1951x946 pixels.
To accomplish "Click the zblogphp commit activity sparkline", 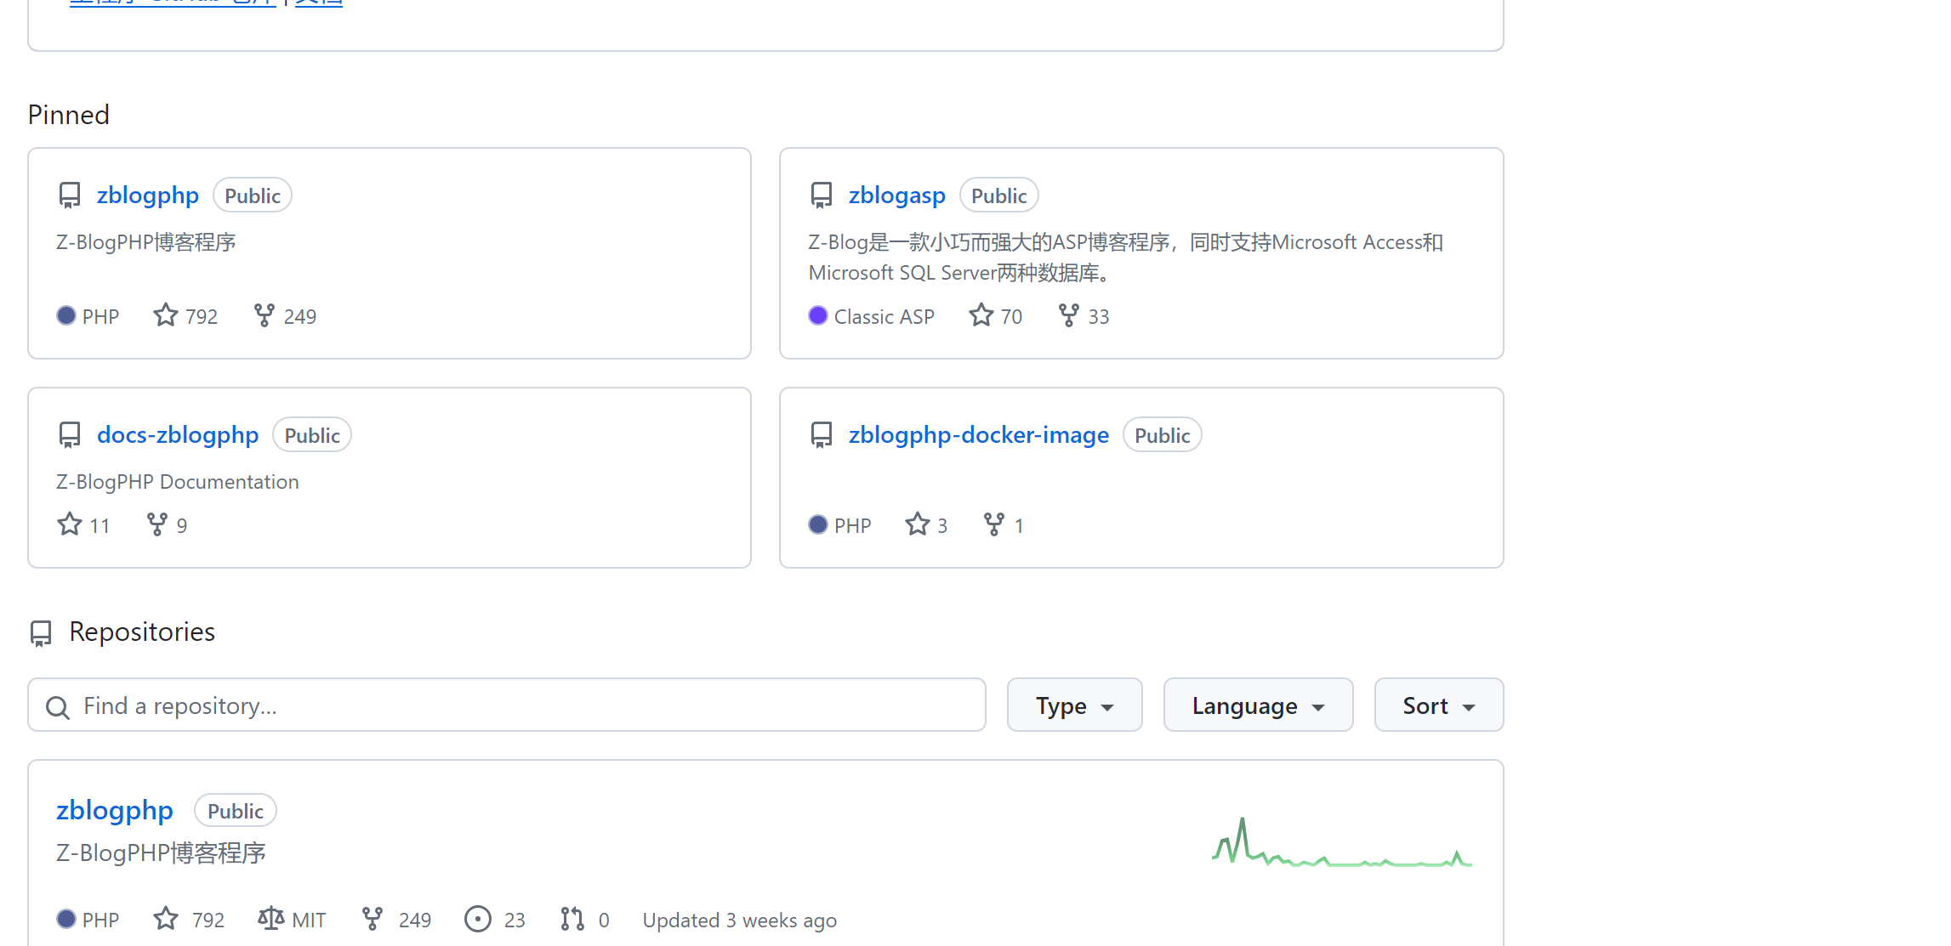I will pyautogui.click(x=1342, y=842).
